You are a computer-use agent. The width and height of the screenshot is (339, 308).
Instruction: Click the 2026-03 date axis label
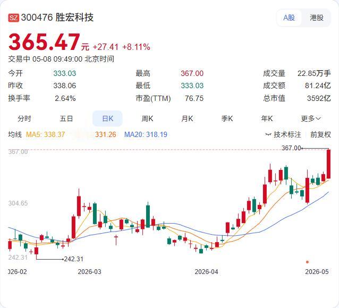pos(89,272)
